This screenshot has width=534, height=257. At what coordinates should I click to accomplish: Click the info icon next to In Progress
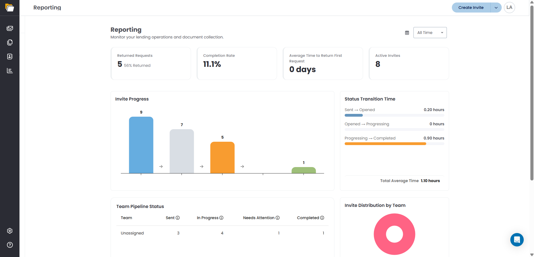tap(221, 218)
